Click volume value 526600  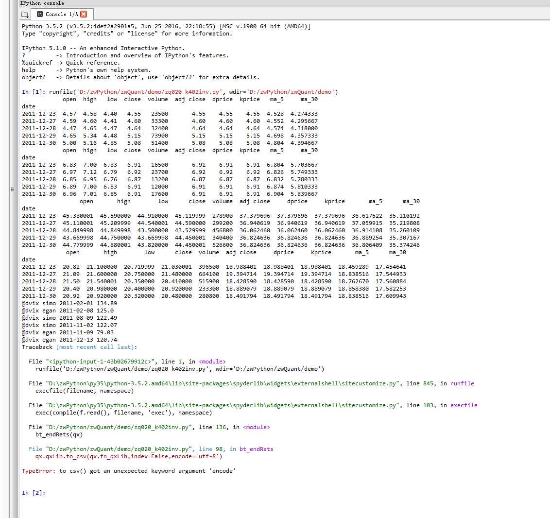(x=223, y=245)
